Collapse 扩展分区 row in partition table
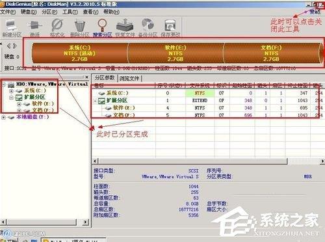 pos(95,101)
